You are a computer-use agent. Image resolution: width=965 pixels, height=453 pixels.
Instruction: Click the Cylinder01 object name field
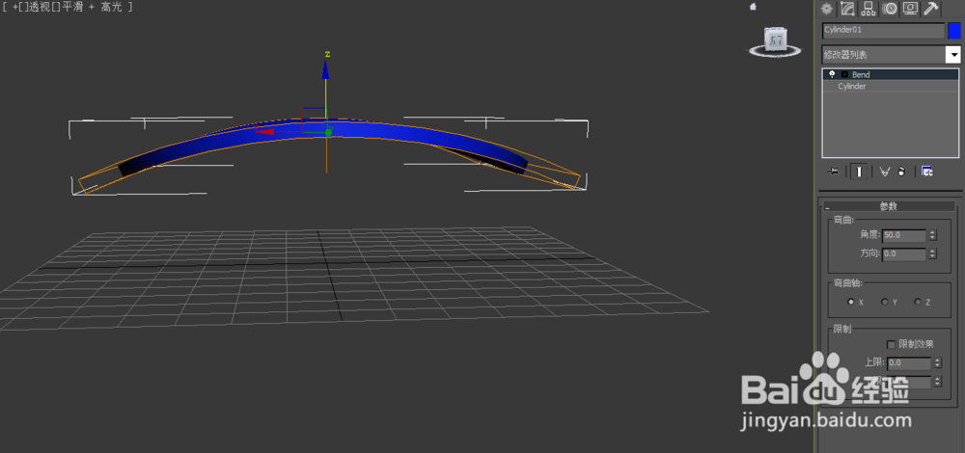click(883, 30)
